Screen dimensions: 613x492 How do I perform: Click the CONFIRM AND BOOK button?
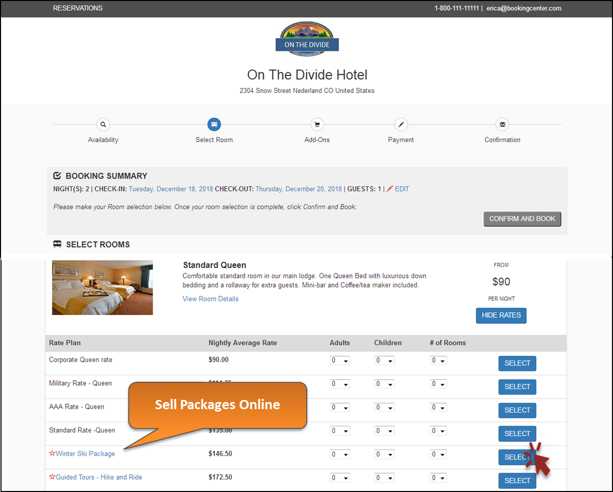(x=522, y=219)
